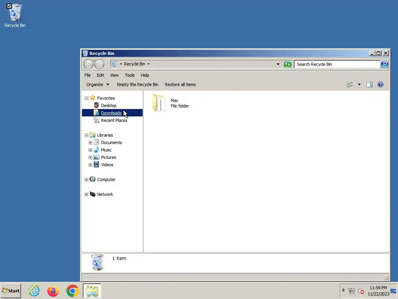Open the Tools menu

[130, 75]
